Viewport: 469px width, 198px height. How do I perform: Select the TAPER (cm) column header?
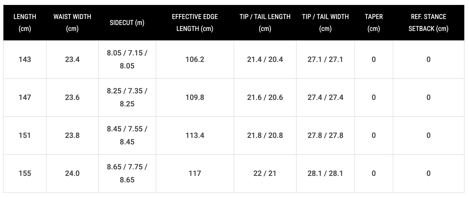(x=374, y=23)
